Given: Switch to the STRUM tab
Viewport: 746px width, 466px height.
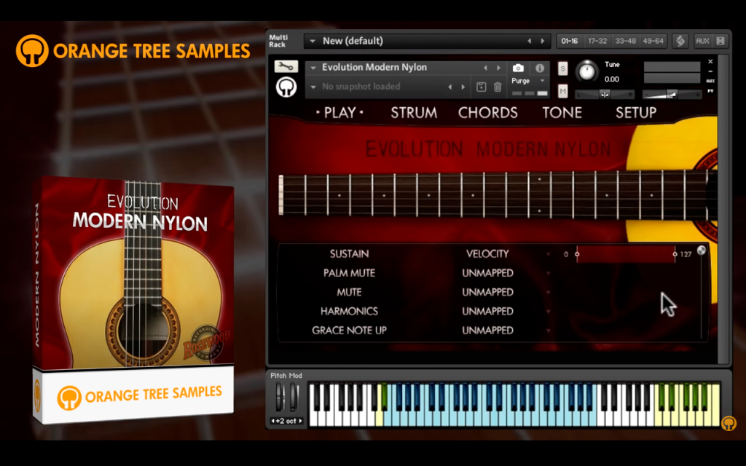Looking at the screenshot, I should tap(414, 113).
